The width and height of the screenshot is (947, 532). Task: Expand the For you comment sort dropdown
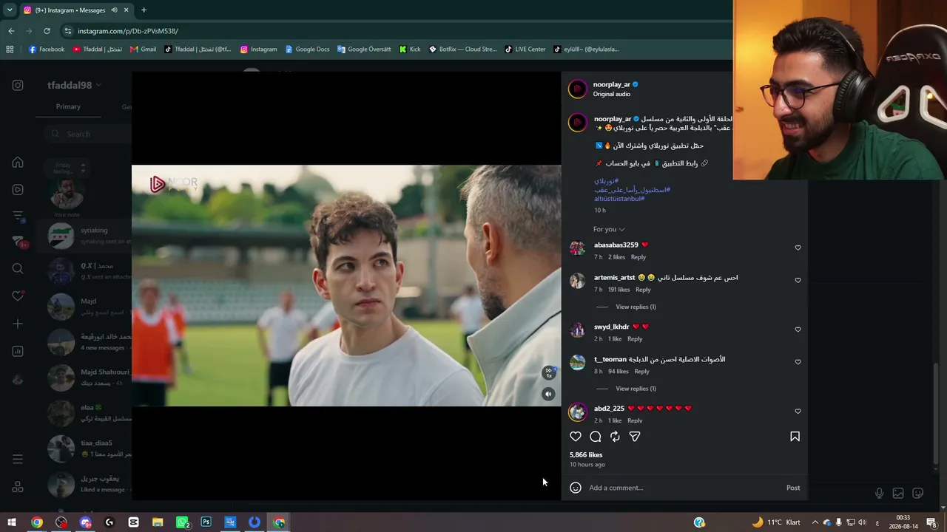(x=609, y=229)
